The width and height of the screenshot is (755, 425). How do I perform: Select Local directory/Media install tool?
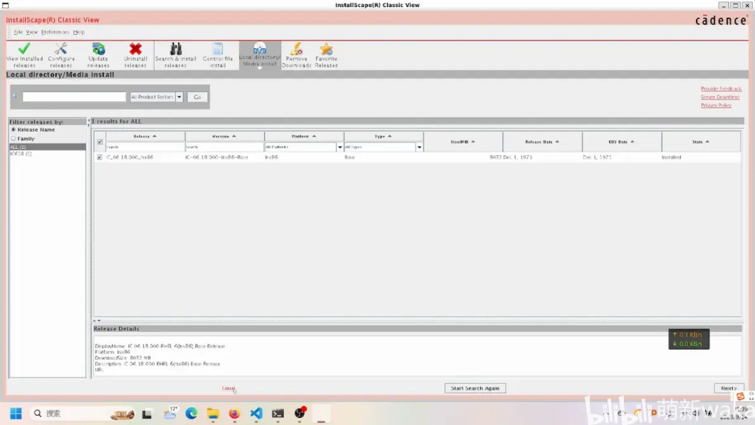coord(260,55)
